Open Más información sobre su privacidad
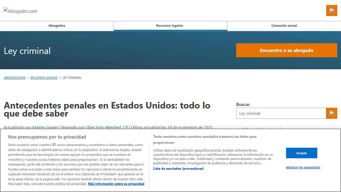Viewport: 341px width, 192px height. [116, 184]
